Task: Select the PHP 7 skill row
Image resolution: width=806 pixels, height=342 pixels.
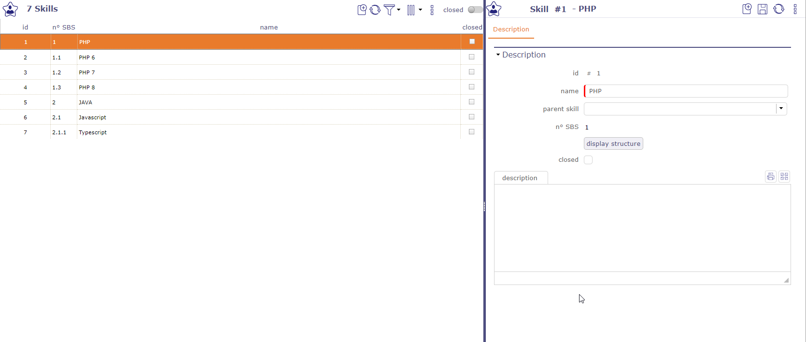Action: pyautogui.click(x=241, y=72)
